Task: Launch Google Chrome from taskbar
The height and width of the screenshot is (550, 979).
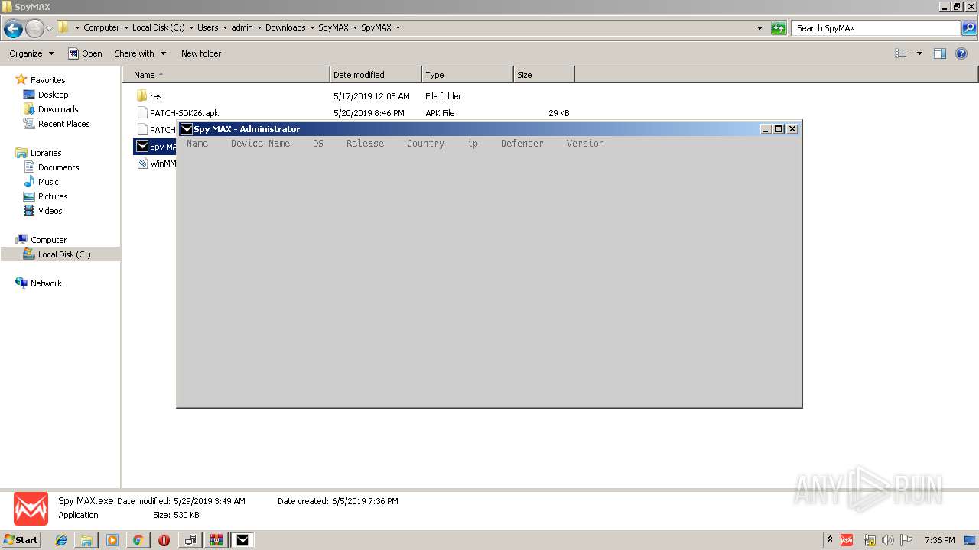Action: point(138,540)
